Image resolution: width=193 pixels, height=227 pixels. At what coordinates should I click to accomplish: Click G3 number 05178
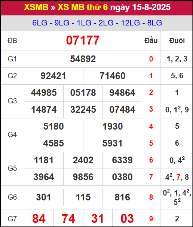click(x=83, y=93)
